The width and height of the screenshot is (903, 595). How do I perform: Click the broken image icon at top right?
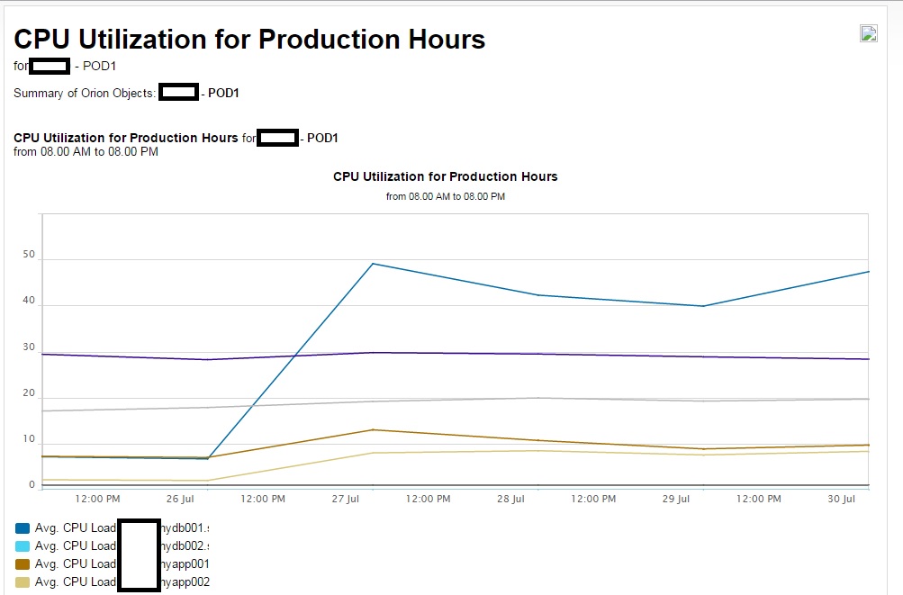[x=869, y=34]
